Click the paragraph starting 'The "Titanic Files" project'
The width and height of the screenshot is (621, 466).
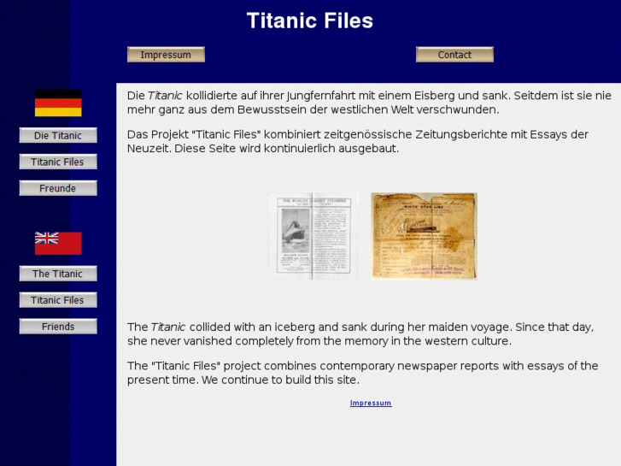pyautogui.click(x=362, y=373)
